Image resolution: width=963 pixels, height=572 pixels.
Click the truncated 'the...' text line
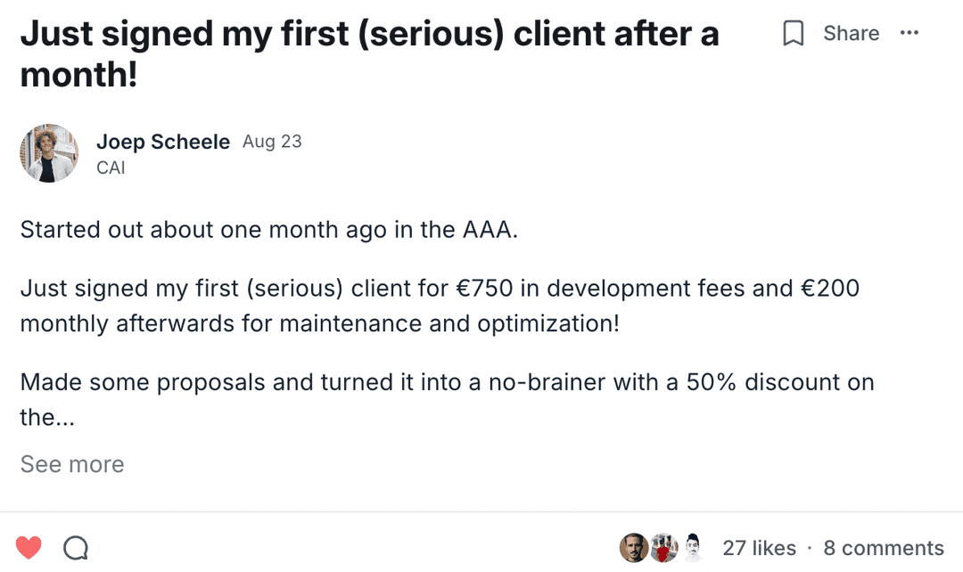click(x=47, y=417)
